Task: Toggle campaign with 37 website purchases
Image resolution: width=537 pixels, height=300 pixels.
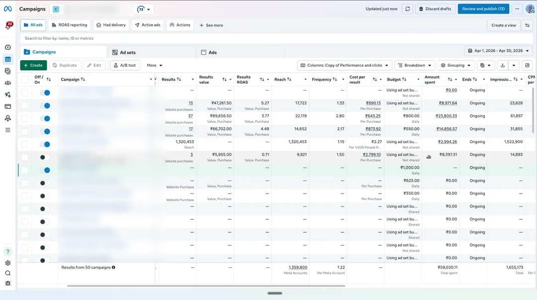Action: click(45, 118)
